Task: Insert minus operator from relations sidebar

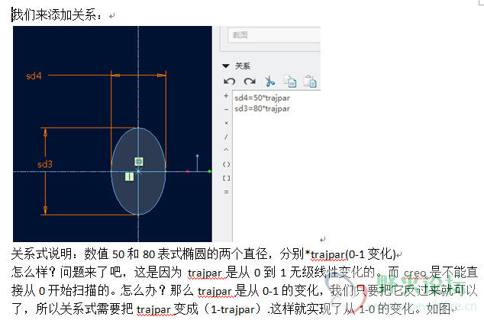Action: coord(226,110)
